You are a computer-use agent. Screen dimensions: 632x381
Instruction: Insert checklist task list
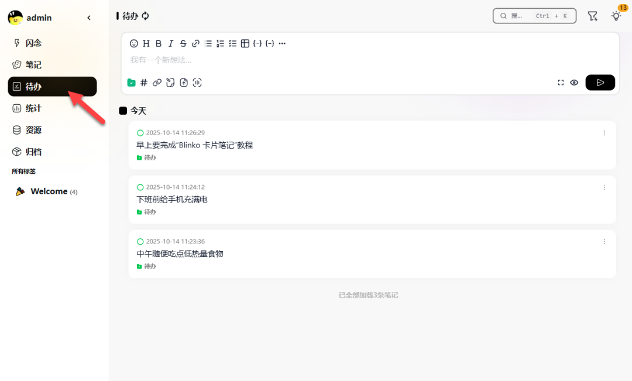232,43
